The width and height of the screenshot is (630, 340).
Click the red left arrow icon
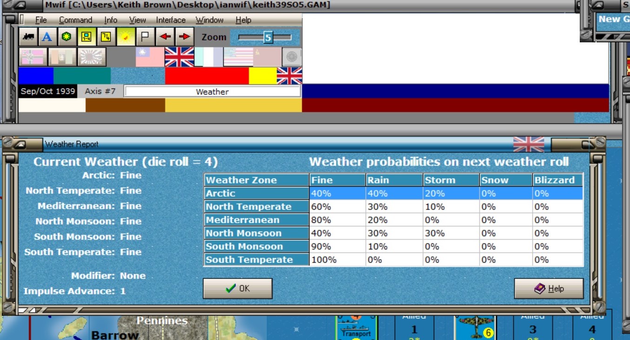[165, 37]
